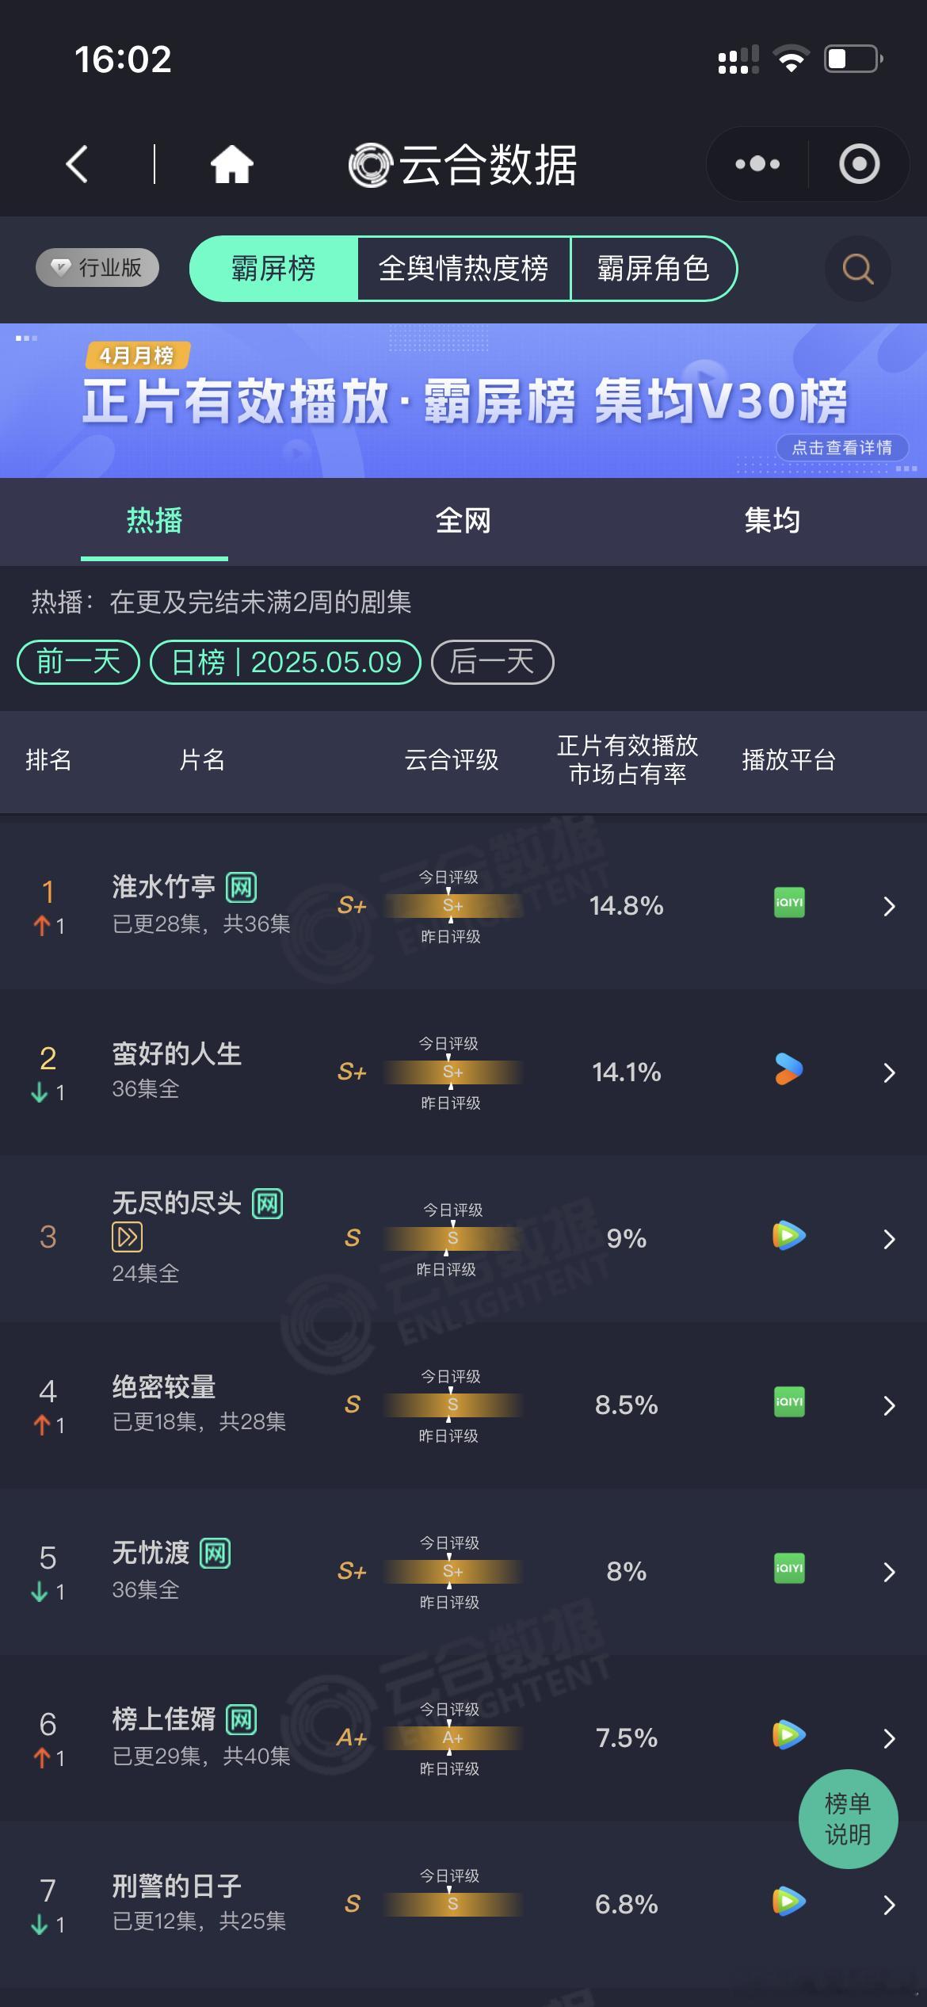The height and width of the screenshot is (2007, 927).
Task: Tap the Youku platform icon for 蛮好的人生
Action: click(789, 1069)
